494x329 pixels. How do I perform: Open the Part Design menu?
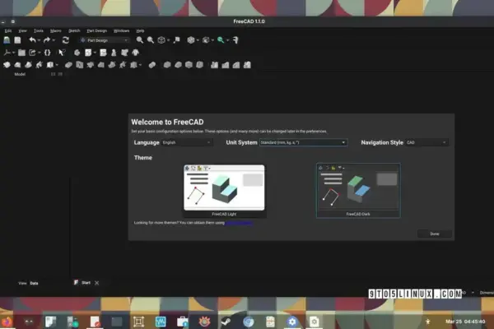click(96, 31)
